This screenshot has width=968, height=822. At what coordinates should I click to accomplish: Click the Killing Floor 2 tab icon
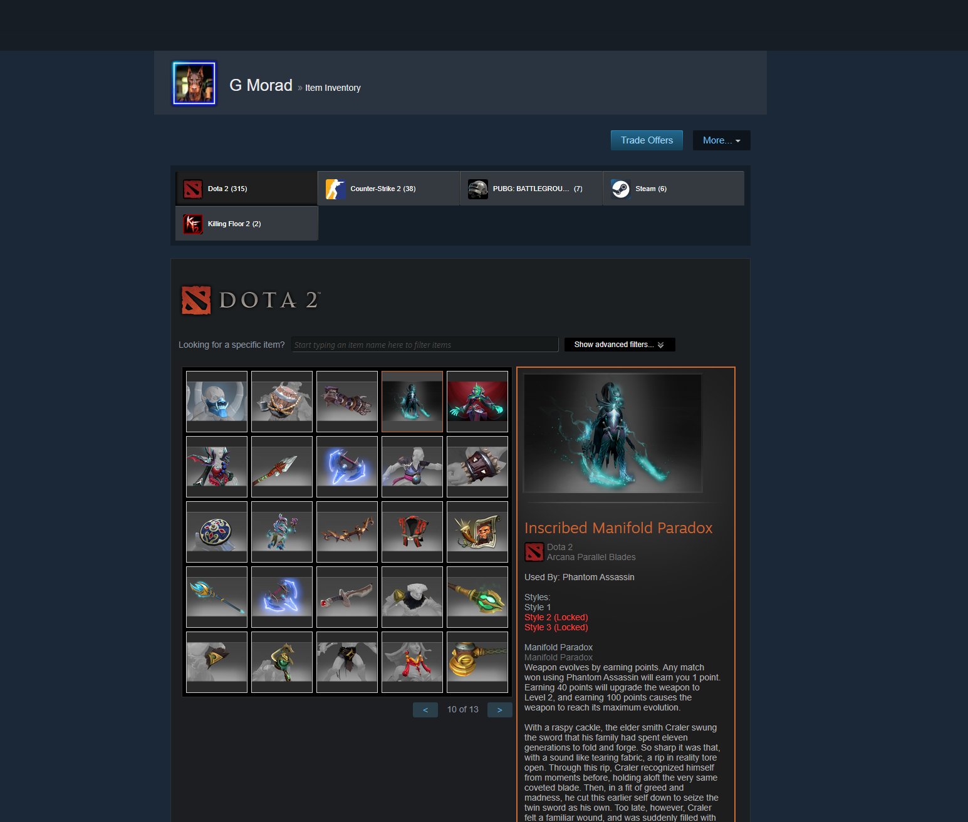tap(193, 224)
